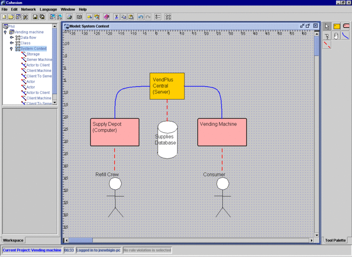The width and height of the screenshot is (352, 257).
Task: Select the red dashed link tool
Action: (x=327, y=45)
